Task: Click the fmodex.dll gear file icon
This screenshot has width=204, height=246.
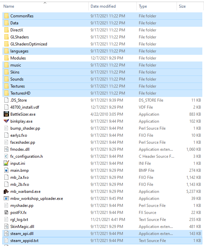Action: [6, 149]
